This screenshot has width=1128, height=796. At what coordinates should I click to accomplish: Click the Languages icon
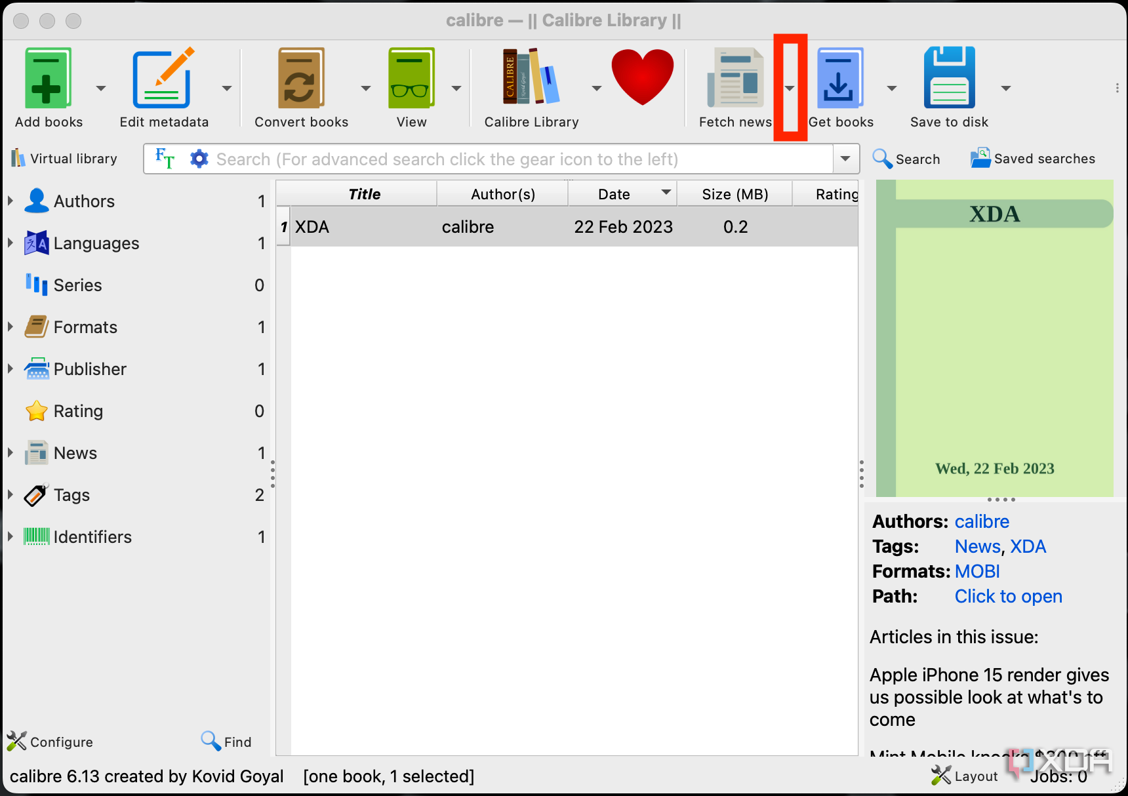pos(36,243)
